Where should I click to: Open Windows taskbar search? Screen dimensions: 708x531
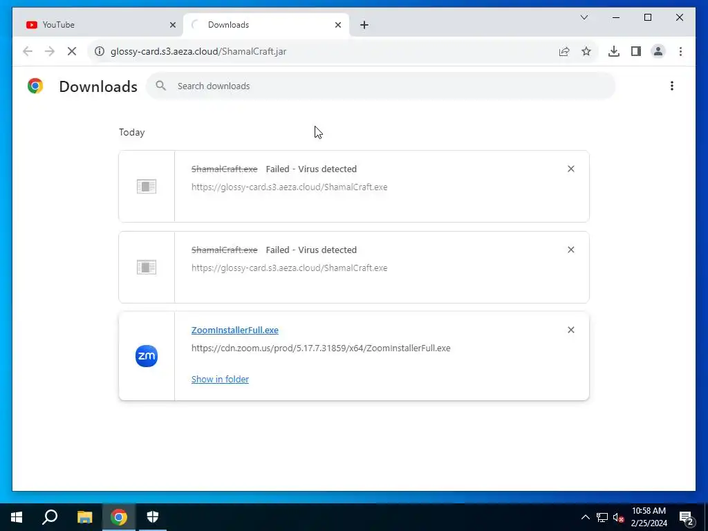coord(50,517)
